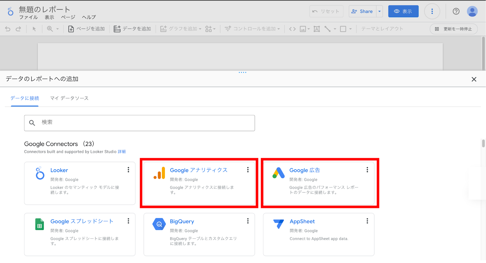Screen dimensions: 486x263
Task: Click the URL embed code icon
Action: [x=292, y=29]
